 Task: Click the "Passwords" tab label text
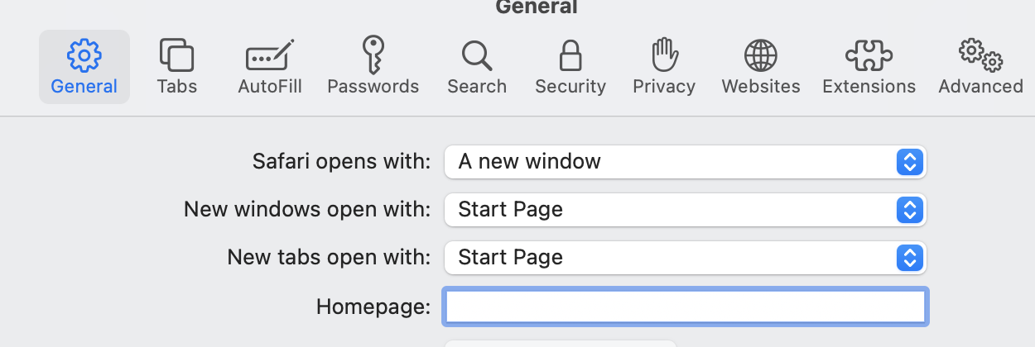tap(373, 86)
